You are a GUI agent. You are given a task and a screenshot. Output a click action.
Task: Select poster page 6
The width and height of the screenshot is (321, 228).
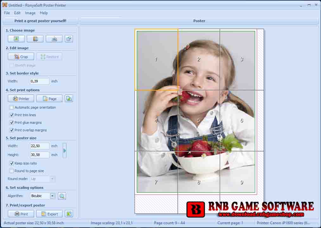242,121
